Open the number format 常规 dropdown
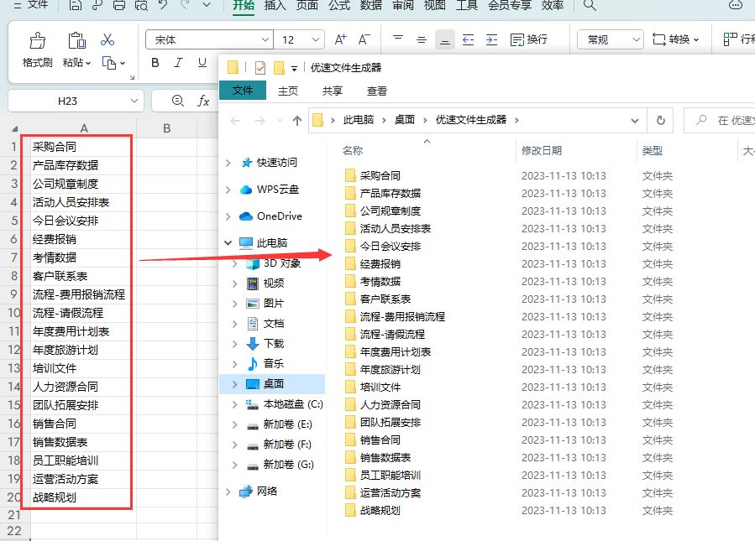 (636, 40)
